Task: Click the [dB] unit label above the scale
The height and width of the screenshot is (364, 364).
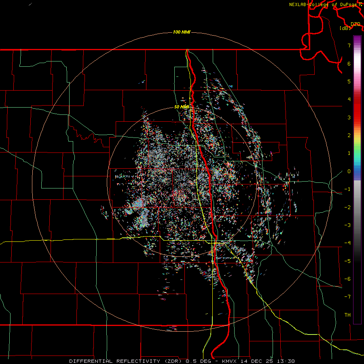Action: point(345,28)
